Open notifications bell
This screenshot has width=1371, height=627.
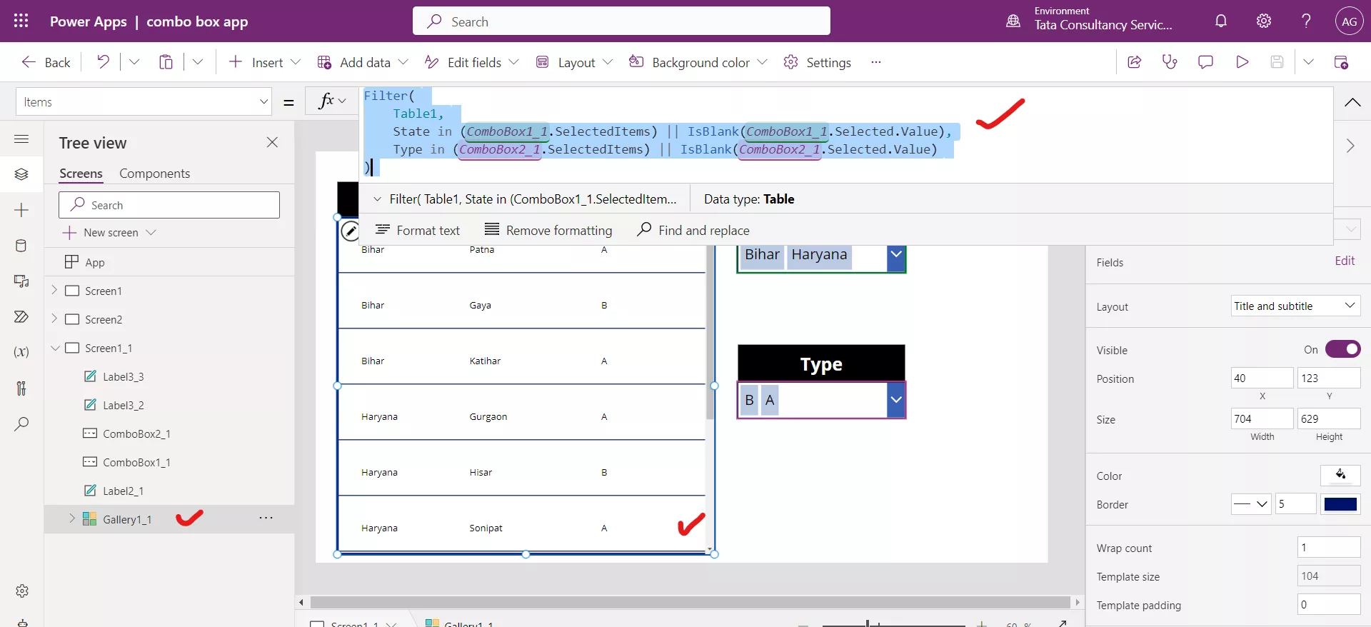tap(1221, 21)
